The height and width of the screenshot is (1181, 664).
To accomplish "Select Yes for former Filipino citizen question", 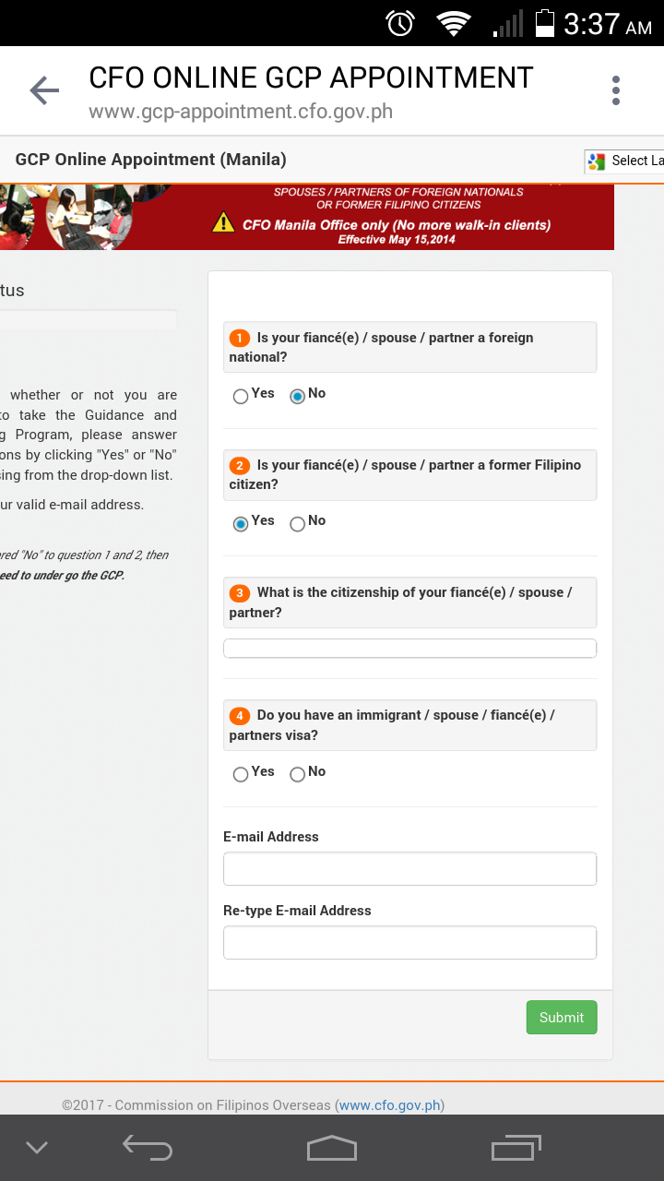I will 241,524.
